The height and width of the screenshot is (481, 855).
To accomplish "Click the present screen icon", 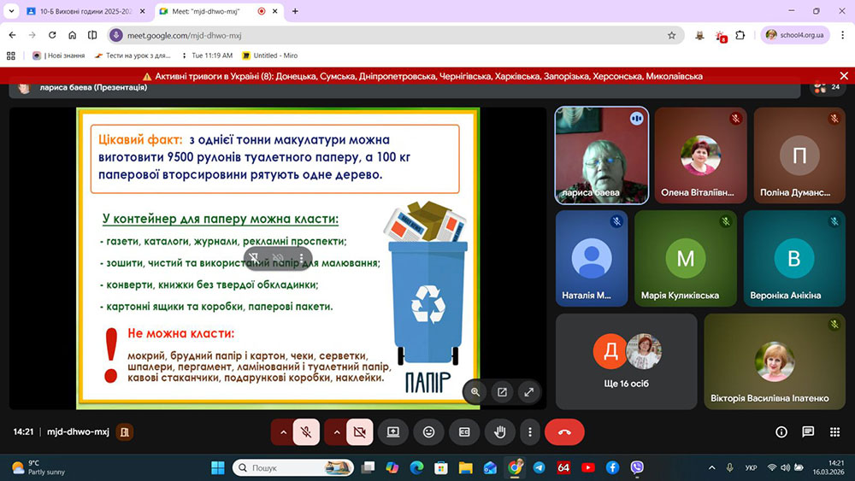I will coord(393,432).
